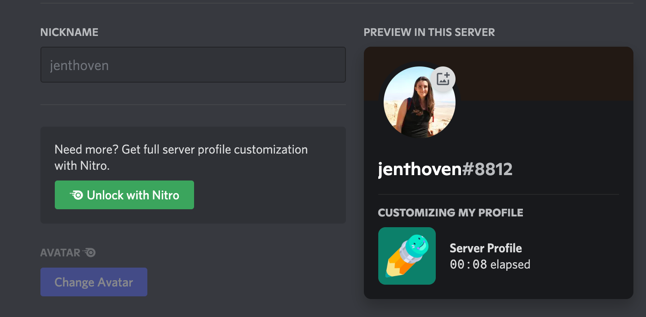Click the Nitro icon beside AVATAR label
The height and width of the screenshot is (317, 646).
[x=89, y=252]
